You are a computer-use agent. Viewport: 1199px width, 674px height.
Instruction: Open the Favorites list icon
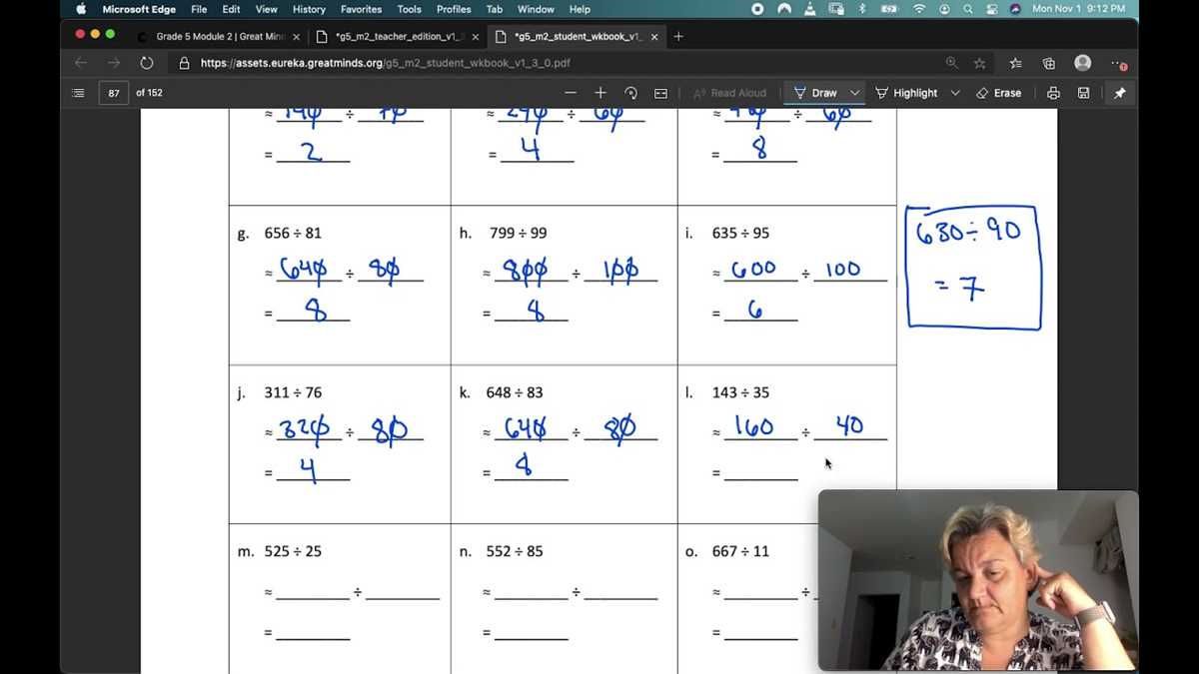point(1015,63)
